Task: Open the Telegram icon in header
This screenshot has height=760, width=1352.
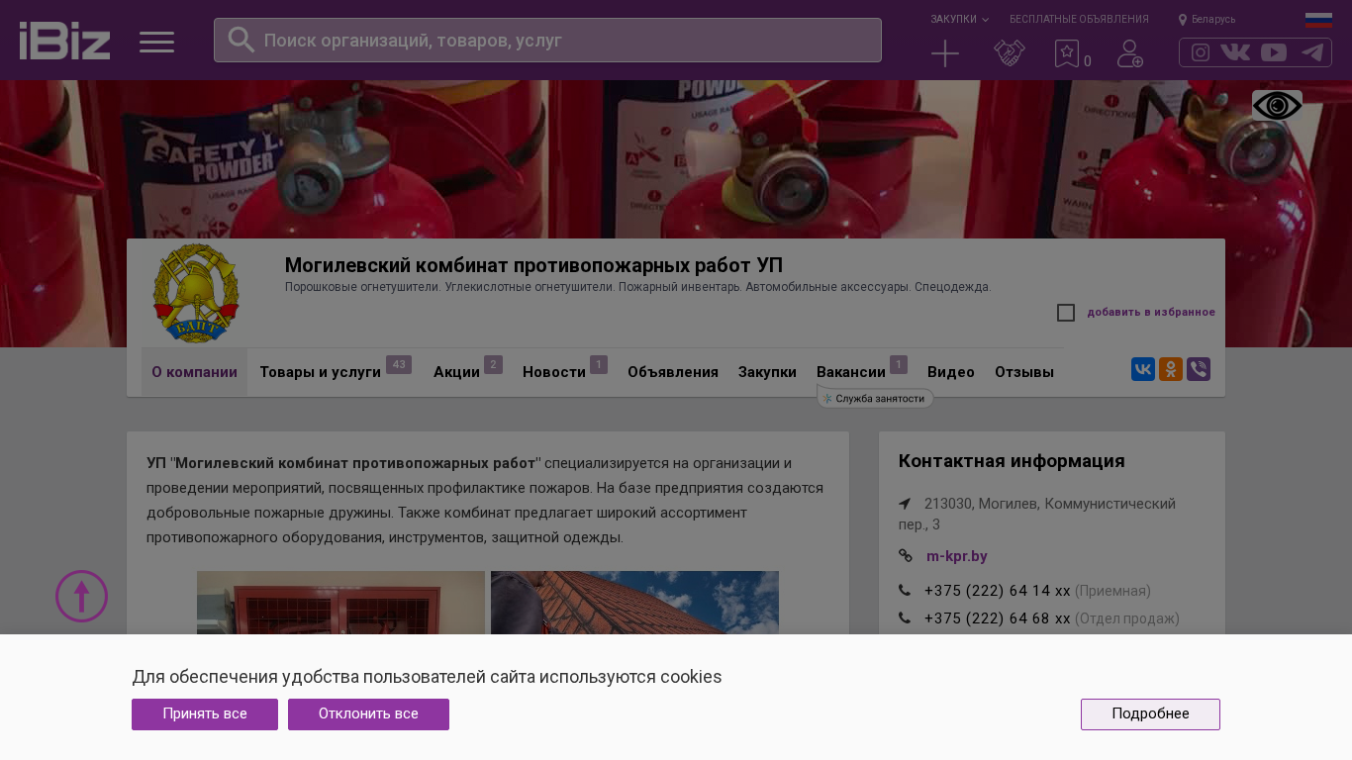Action: pyautogui.click(x=1312, y=52)
